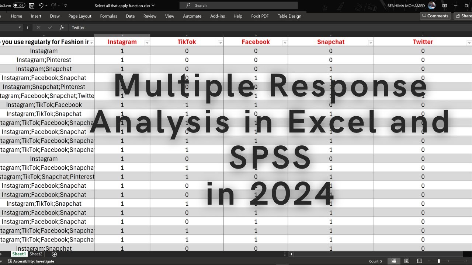Open the Facebook column filter dropdown
Screen dimensions: 472x265
tap(285, 43)
